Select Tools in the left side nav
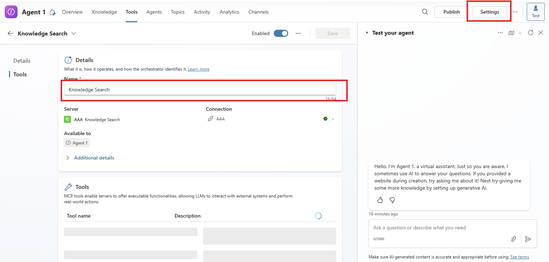 (20, 74)
